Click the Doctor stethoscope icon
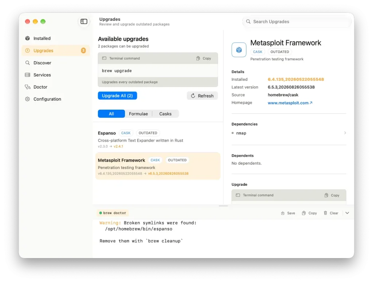Screen dimensions: 373x283 (28, 87)
